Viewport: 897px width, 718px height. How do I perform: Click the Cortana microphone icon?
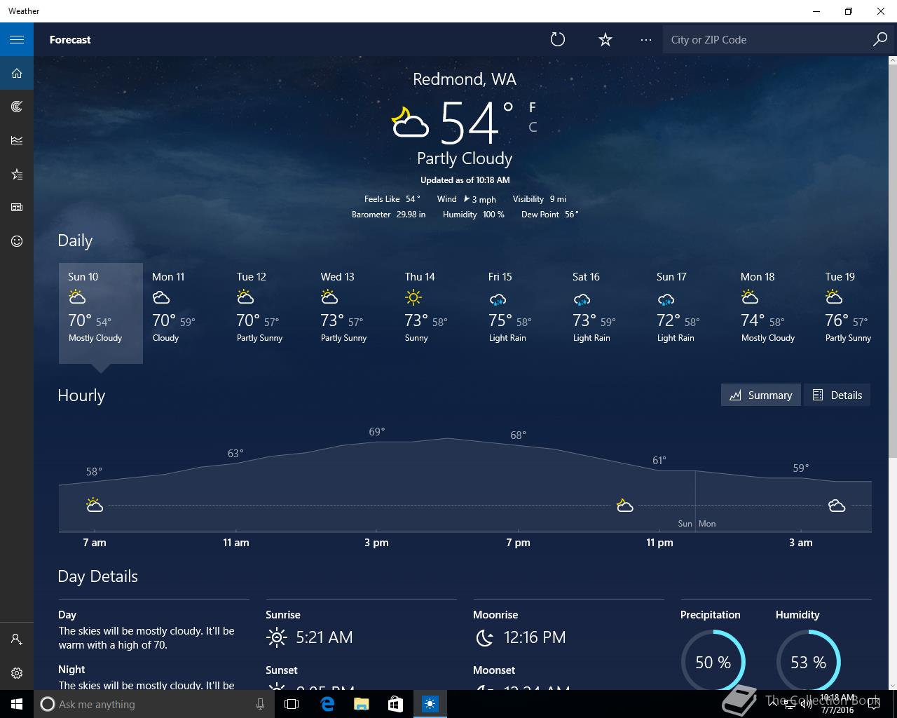pyautogui.click(x=260, y=704)
